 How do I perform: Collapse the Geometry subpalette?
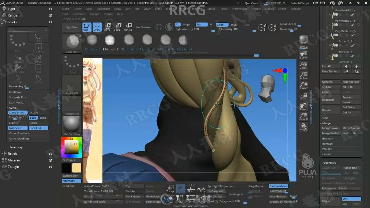[330, 163]
